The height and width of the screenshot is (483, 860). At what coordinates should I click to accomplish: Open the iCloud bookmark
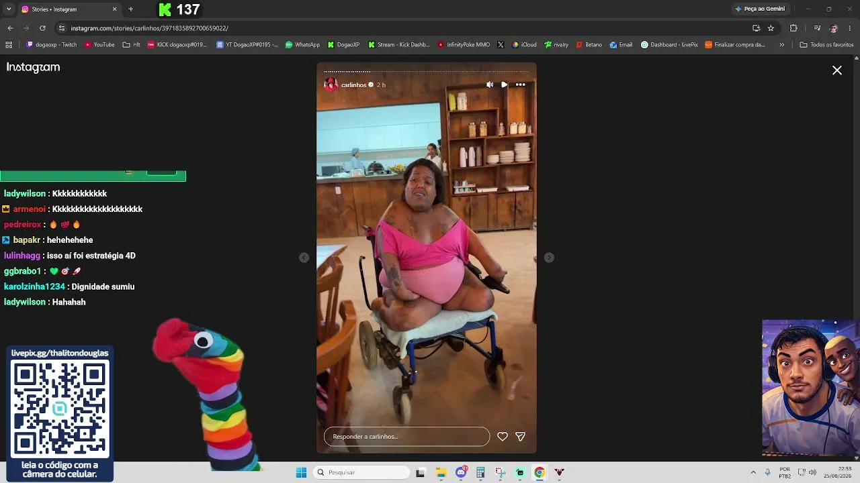[x=523, y=45]
